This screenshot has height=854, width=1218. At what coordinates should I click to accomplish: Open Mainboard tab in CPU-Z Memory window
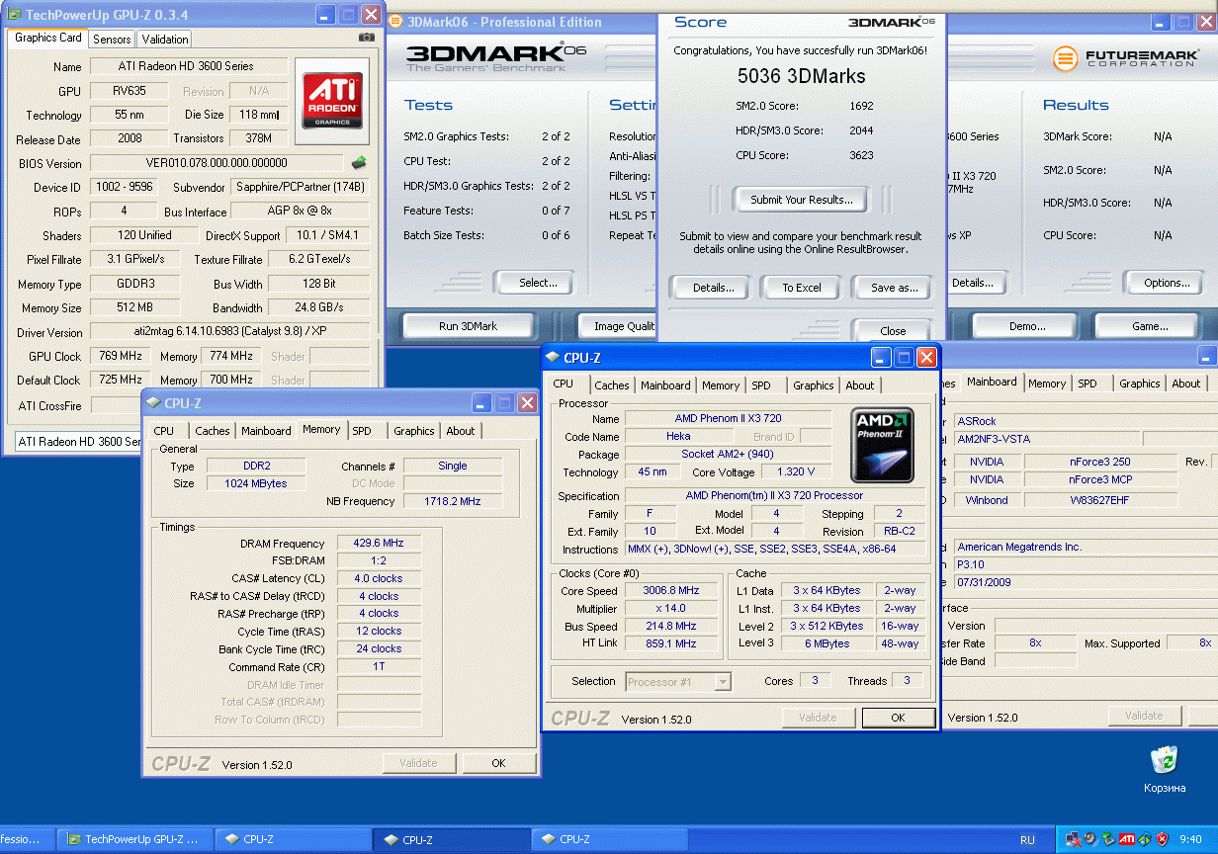266,431
